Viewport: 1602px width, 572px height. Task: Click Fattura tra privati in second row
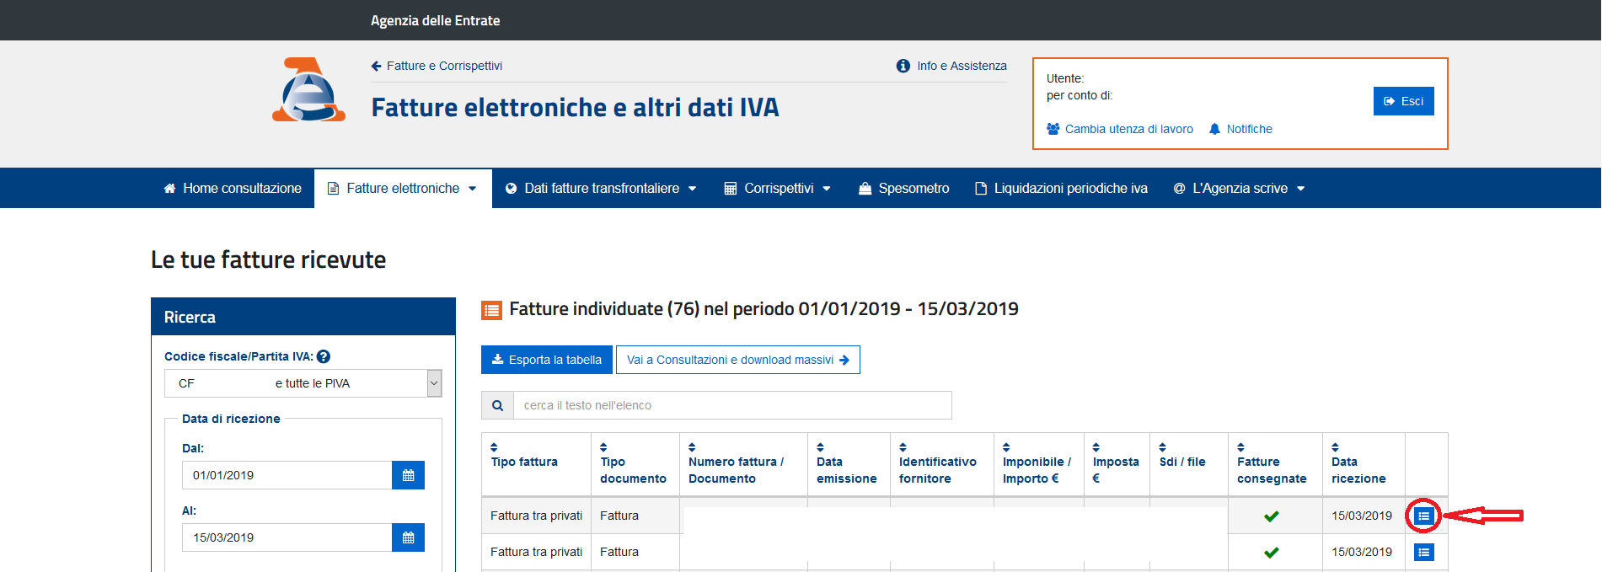tap(536, 552)
